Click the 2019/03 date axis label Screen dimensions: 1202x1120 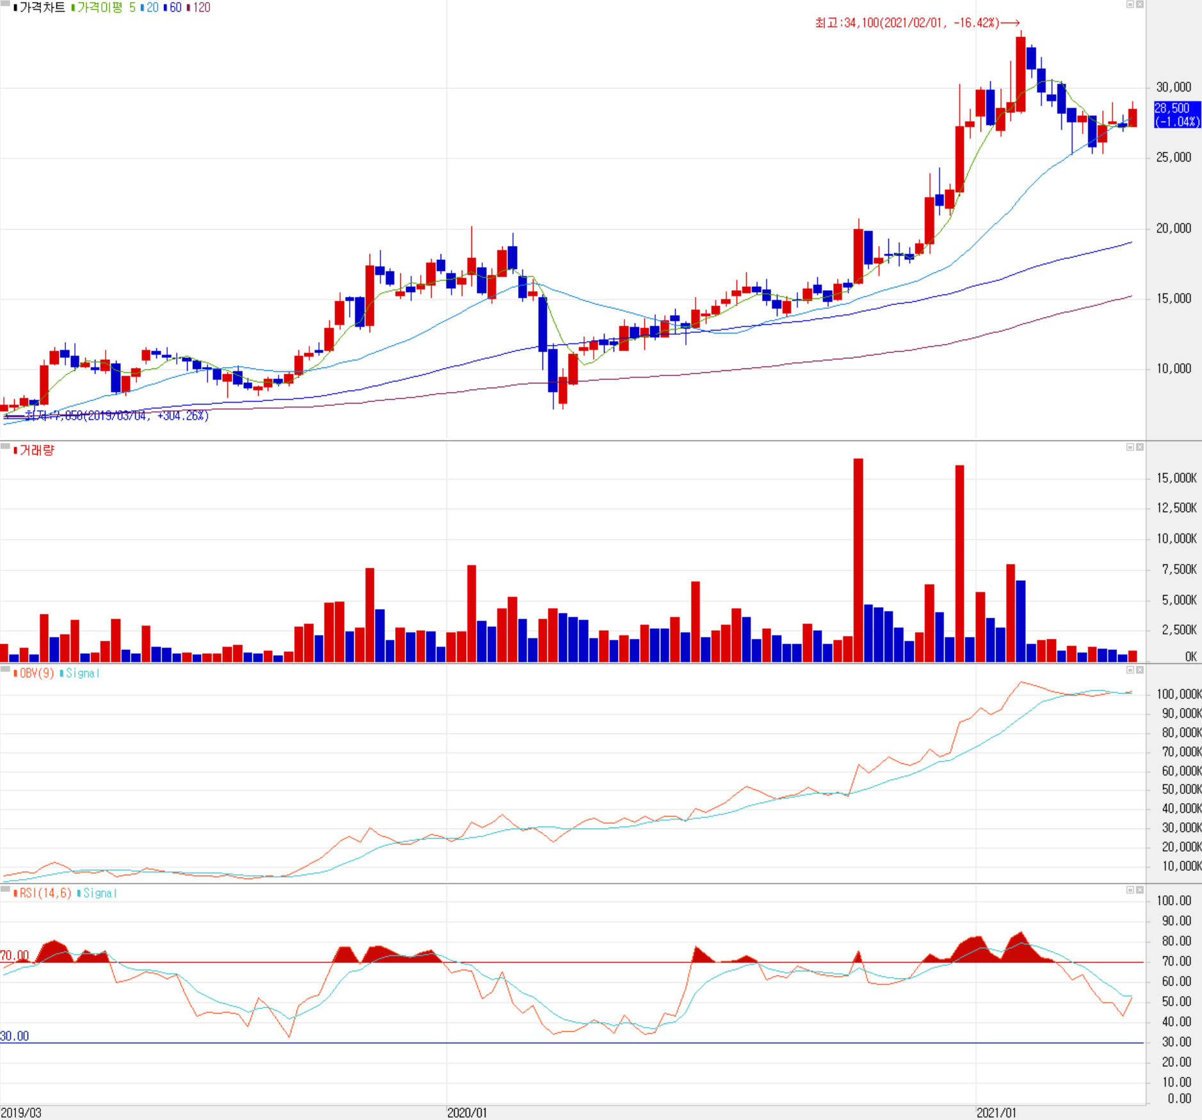pos(21,1112)
